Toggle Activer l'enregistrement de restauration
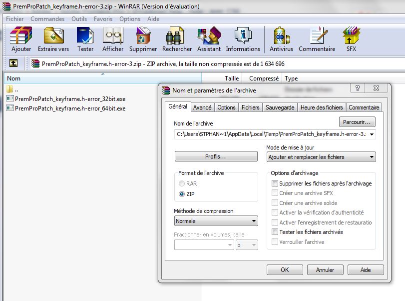This screenshot has height=301, width=405. [275, 222]
